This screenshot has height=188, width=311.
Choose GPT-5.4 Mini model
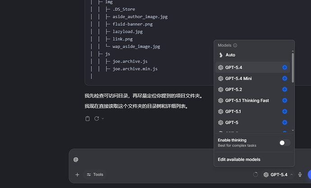[252, 79]
